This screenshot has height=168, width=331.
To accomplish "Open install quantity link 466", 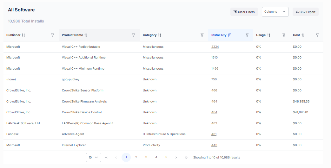I will tap(214, 90).
